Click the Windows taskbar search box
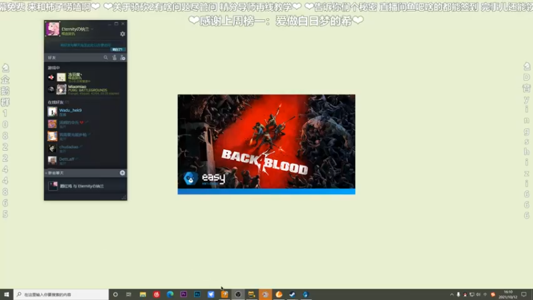This screenshot has height=300, width=533. click(x=61, y=295)
